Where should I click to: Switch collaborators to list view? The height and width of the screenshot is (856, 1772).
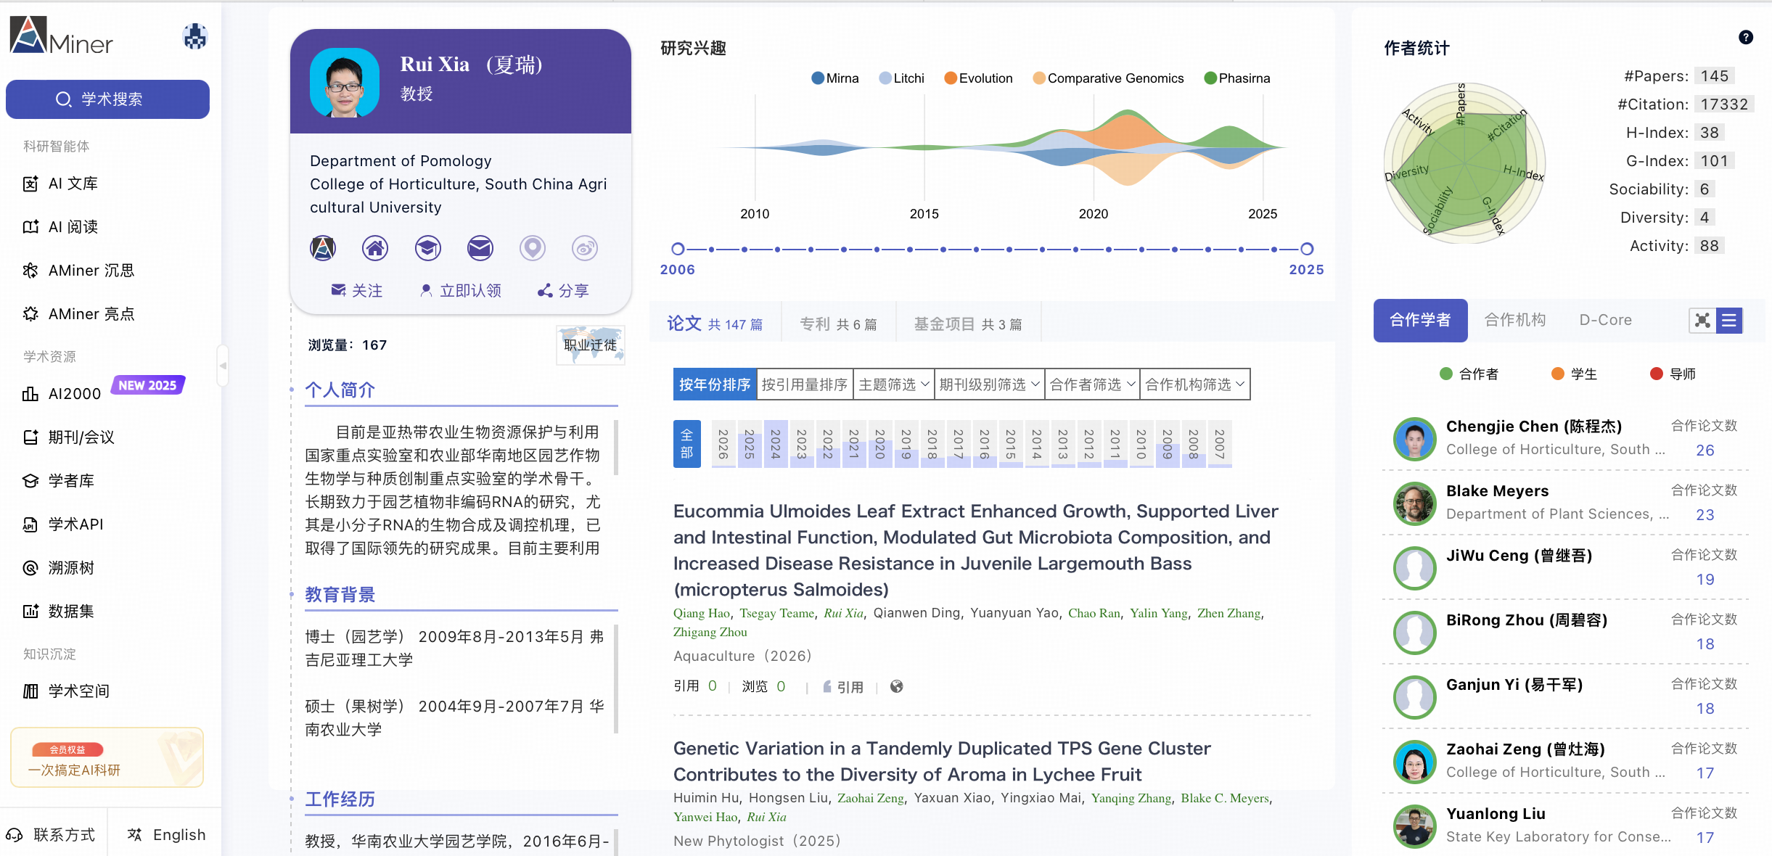1729,320
